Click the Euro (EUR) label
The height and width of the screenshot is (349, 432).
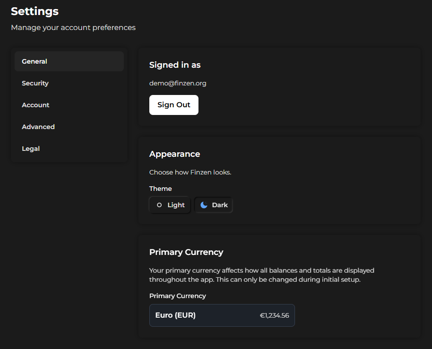pyautogui.click(x=175, y=315)
